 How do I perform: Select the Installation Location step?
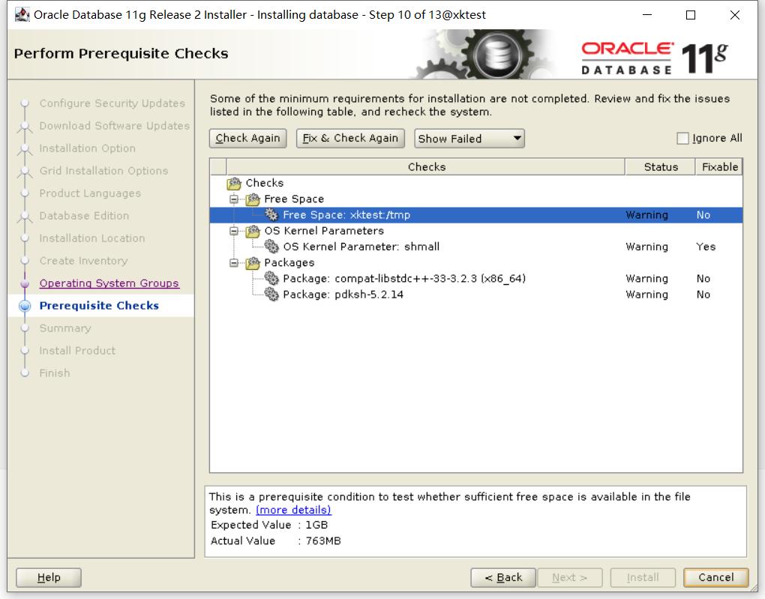(92, 238)
